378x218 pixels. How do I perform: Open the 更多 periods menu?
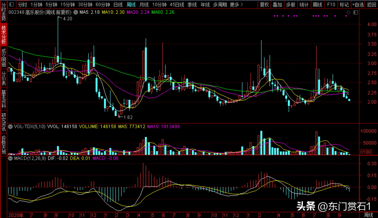coord(236,5)
